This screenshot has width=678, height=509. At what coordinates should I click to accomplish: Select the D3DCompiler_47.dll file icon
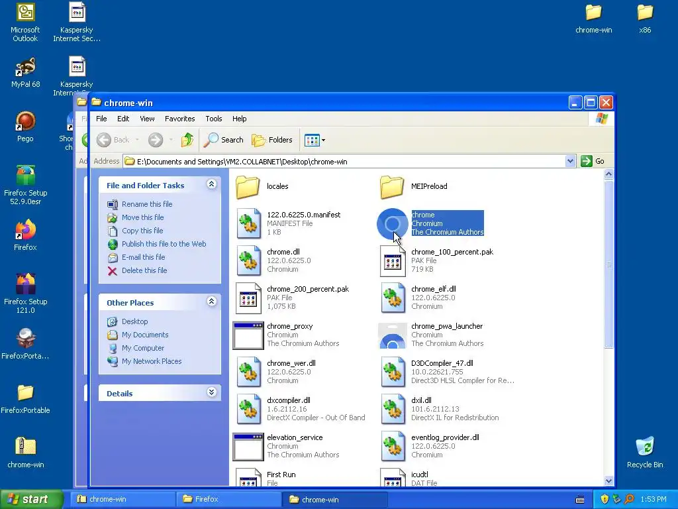(393, 372)
